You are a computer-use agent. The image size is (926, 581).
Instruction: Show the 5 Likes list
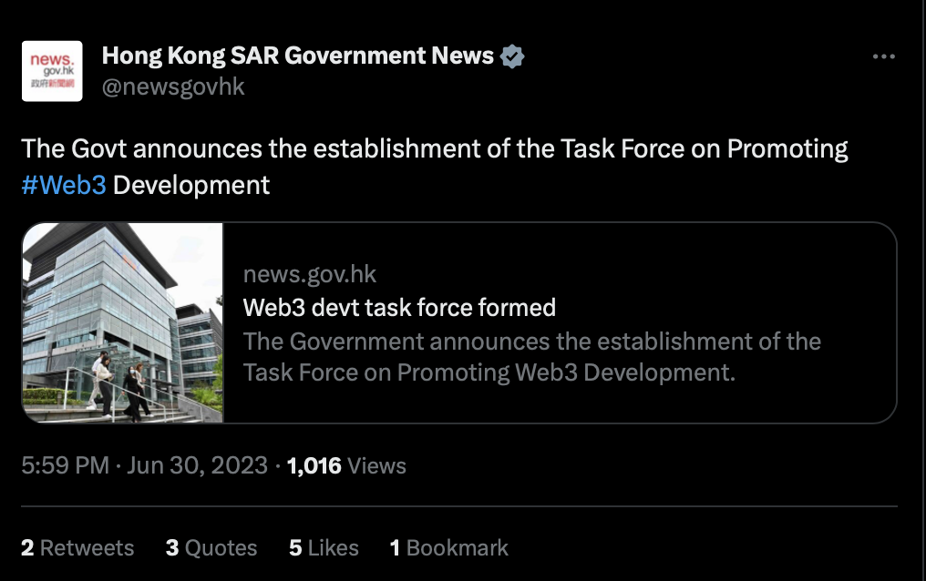324,548
